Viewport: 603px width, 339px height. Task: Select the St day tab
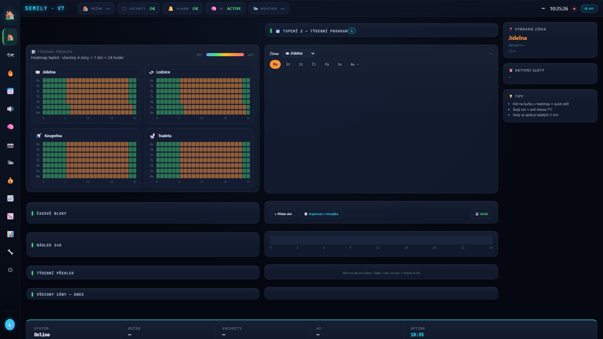[x=301, y=64]
